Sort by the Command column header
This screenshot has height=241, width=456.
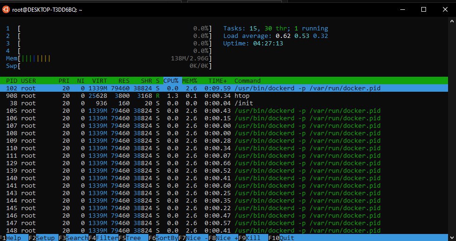(x=248, y=80)
